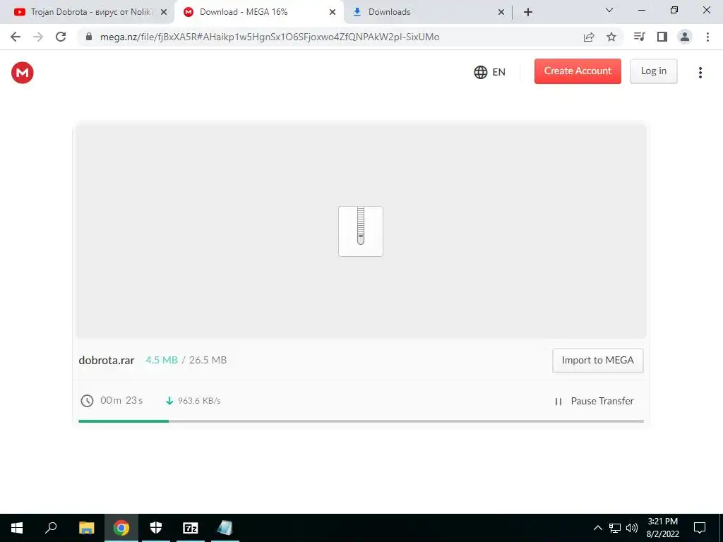
Task: Open File Explorer from taskbar
Action: click(x=86, y=528)
